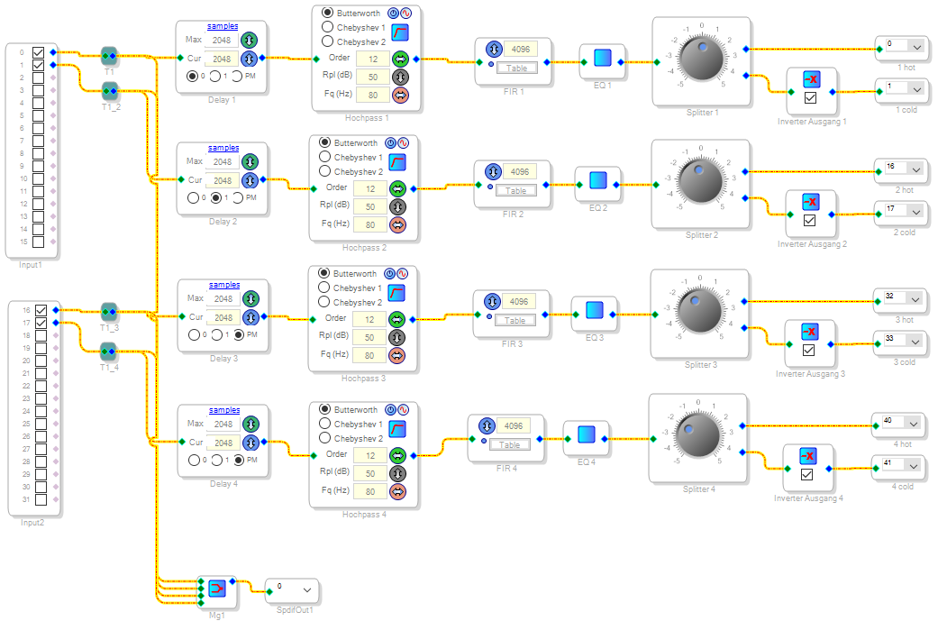
Task: Select Chebyshev 1 in Hochpass 4
Action: (326, 425)
